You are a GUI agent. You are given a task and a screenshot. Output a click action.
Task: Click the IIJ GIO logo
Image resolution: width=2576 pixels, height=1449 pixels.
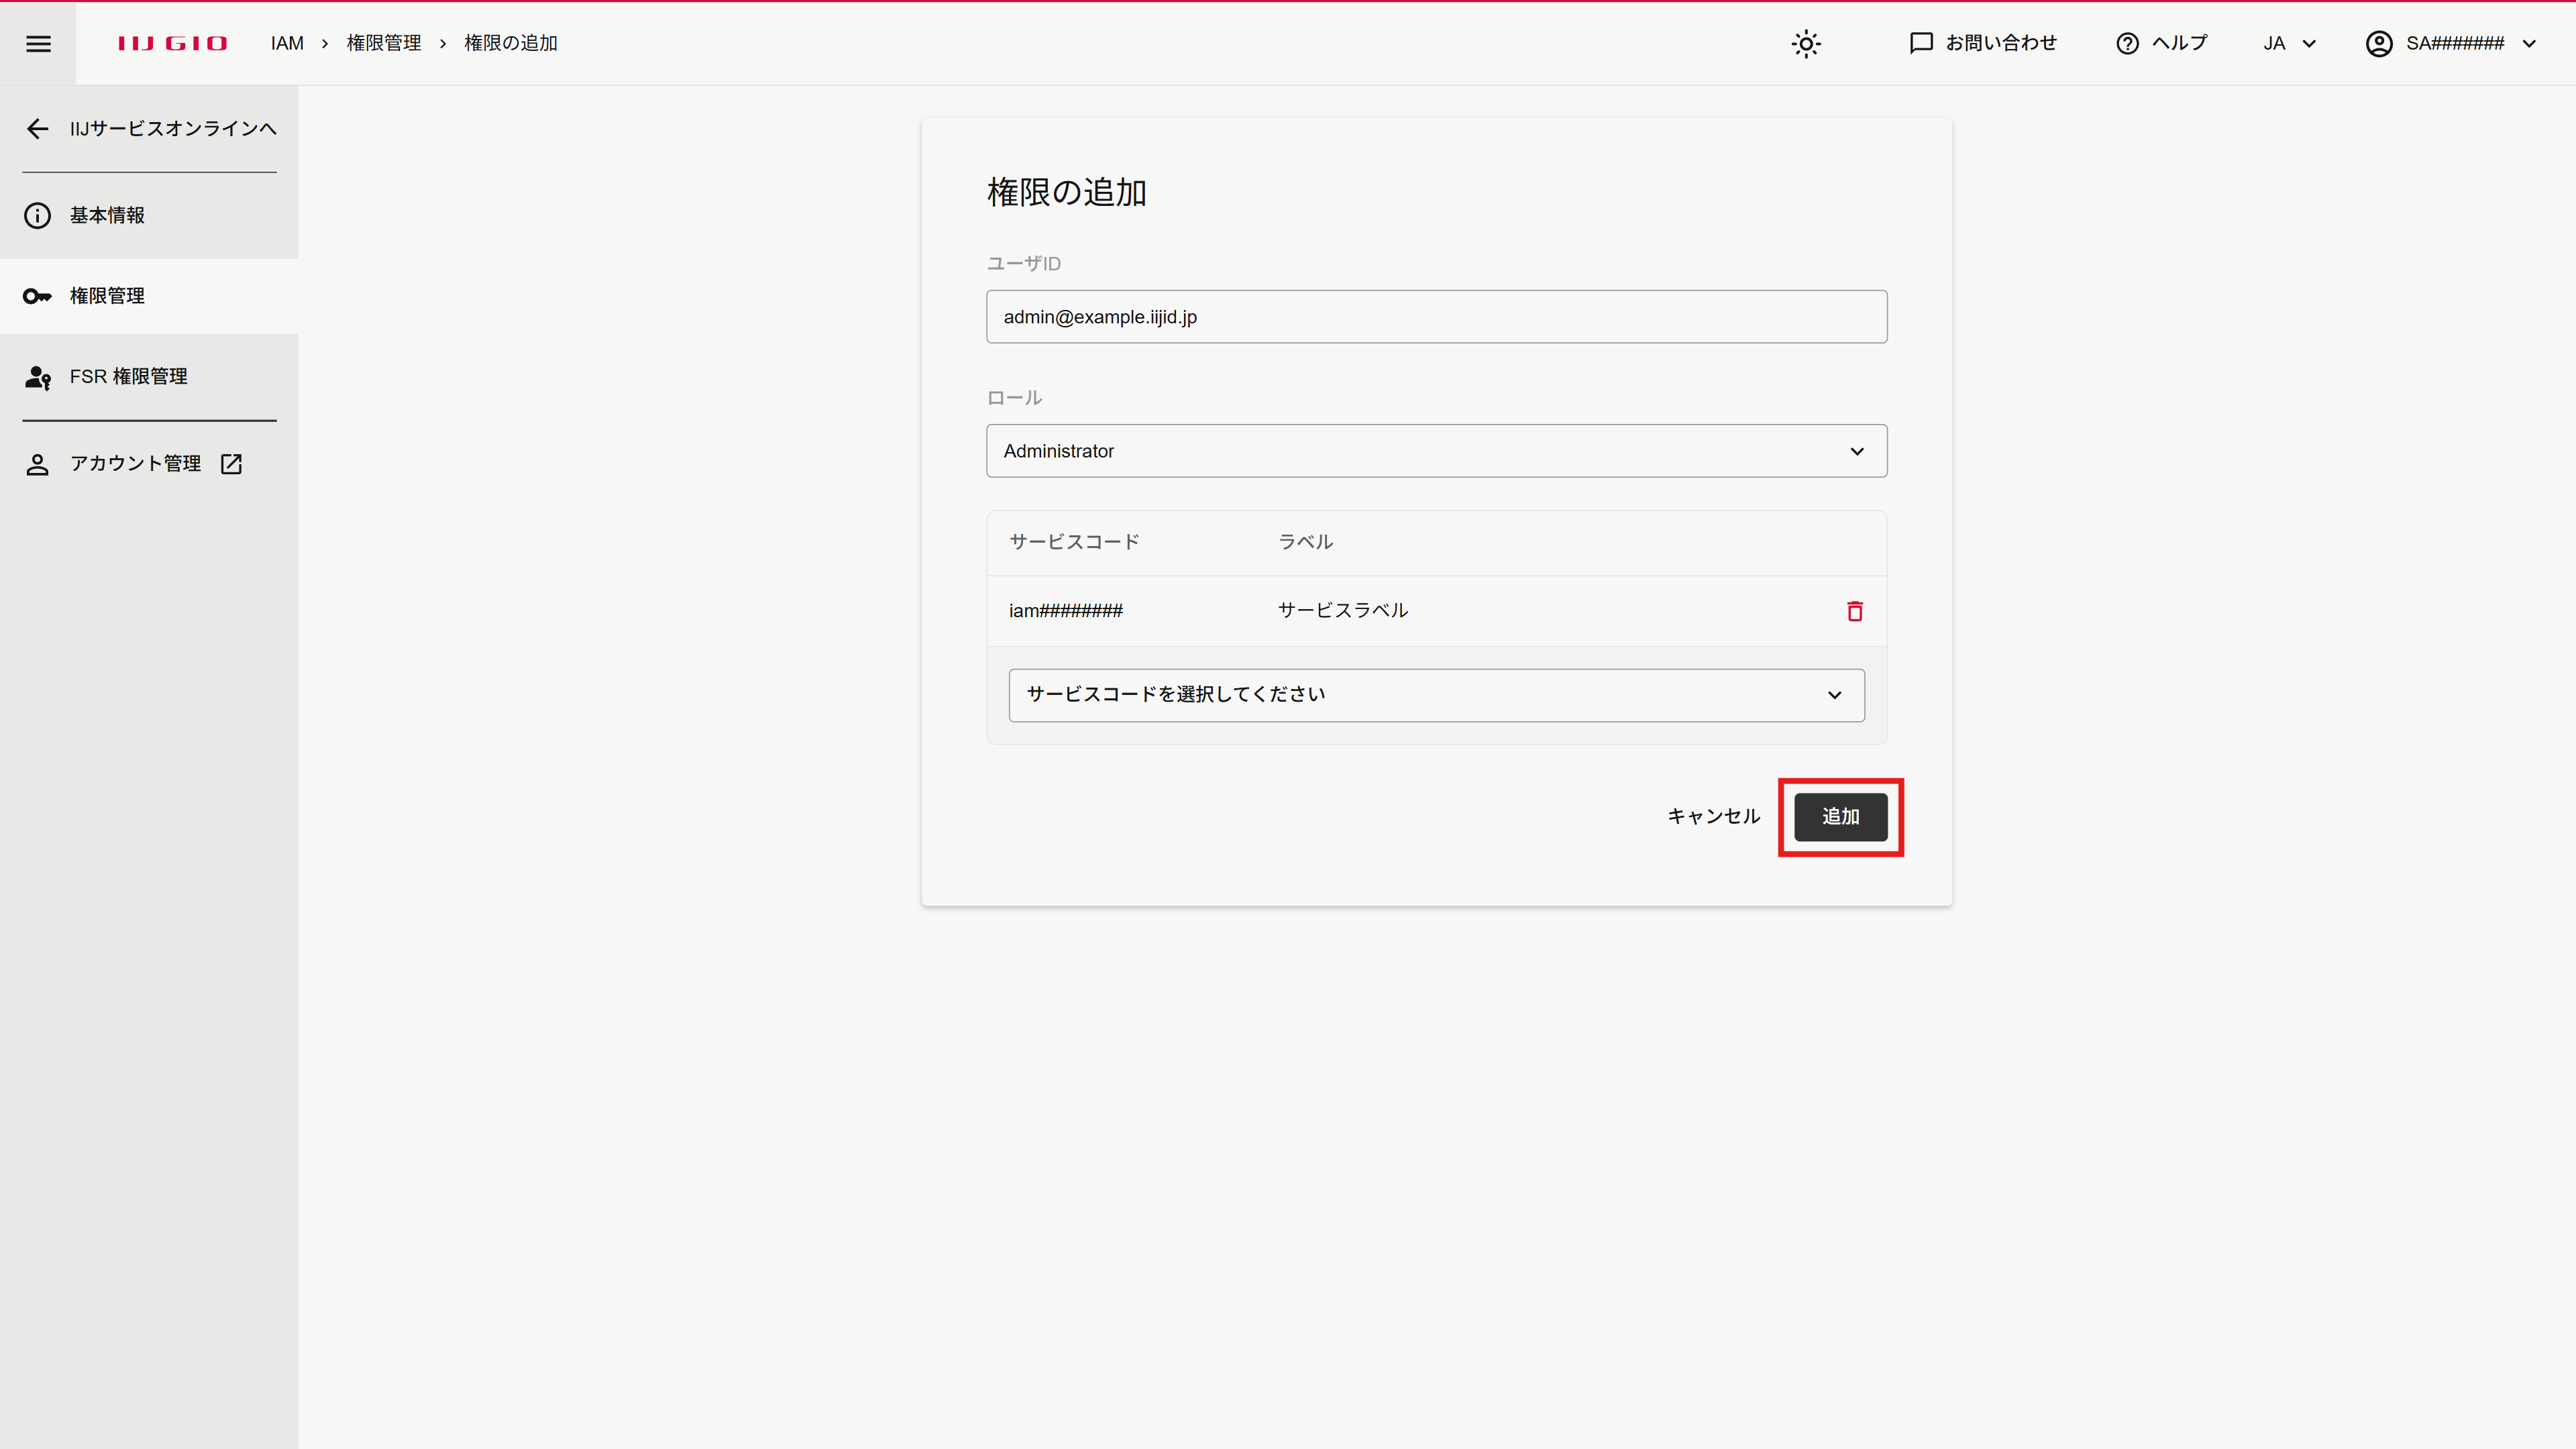coord(172,43)
